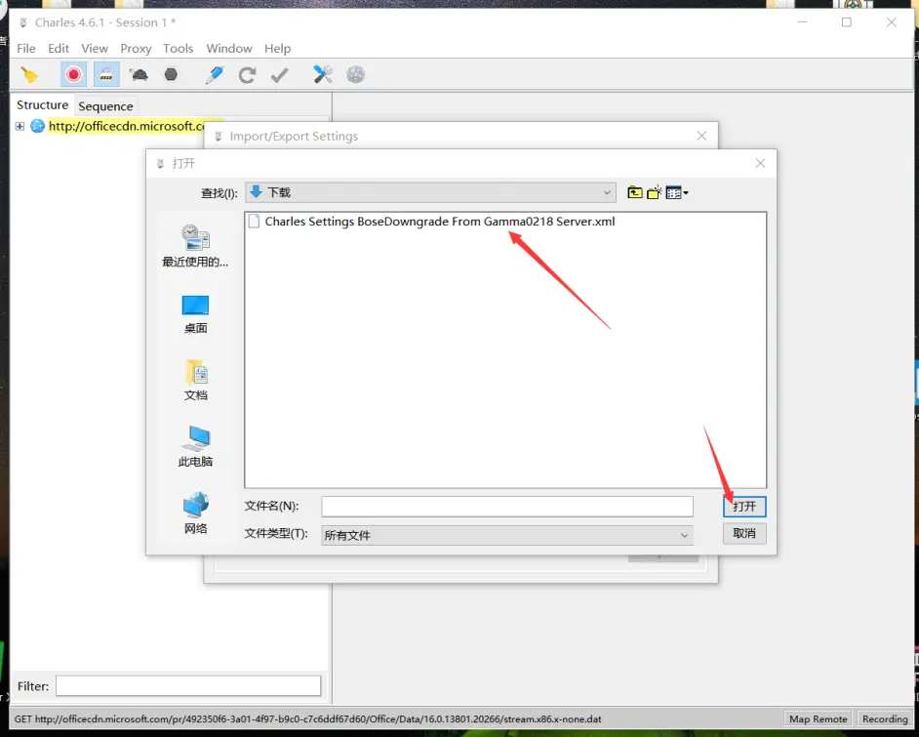Click the globe icon beside officecdn host

[x=37, y=126]
